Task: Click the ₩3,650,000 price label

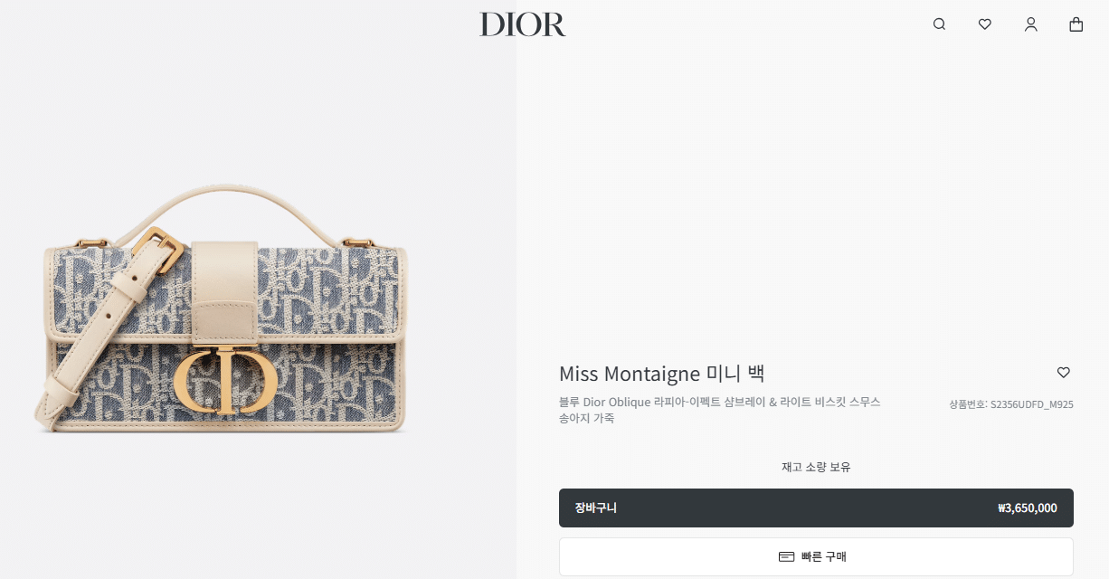Action: 1028,508
